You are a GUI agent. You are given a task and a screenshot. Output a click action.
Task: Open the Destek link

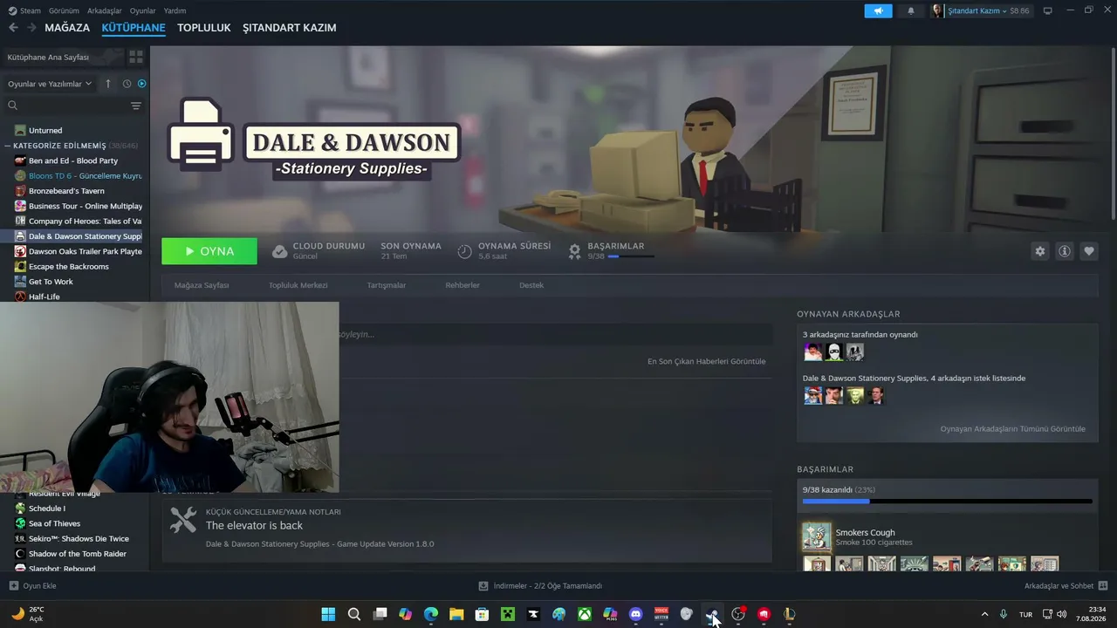[x=531, y=285]
